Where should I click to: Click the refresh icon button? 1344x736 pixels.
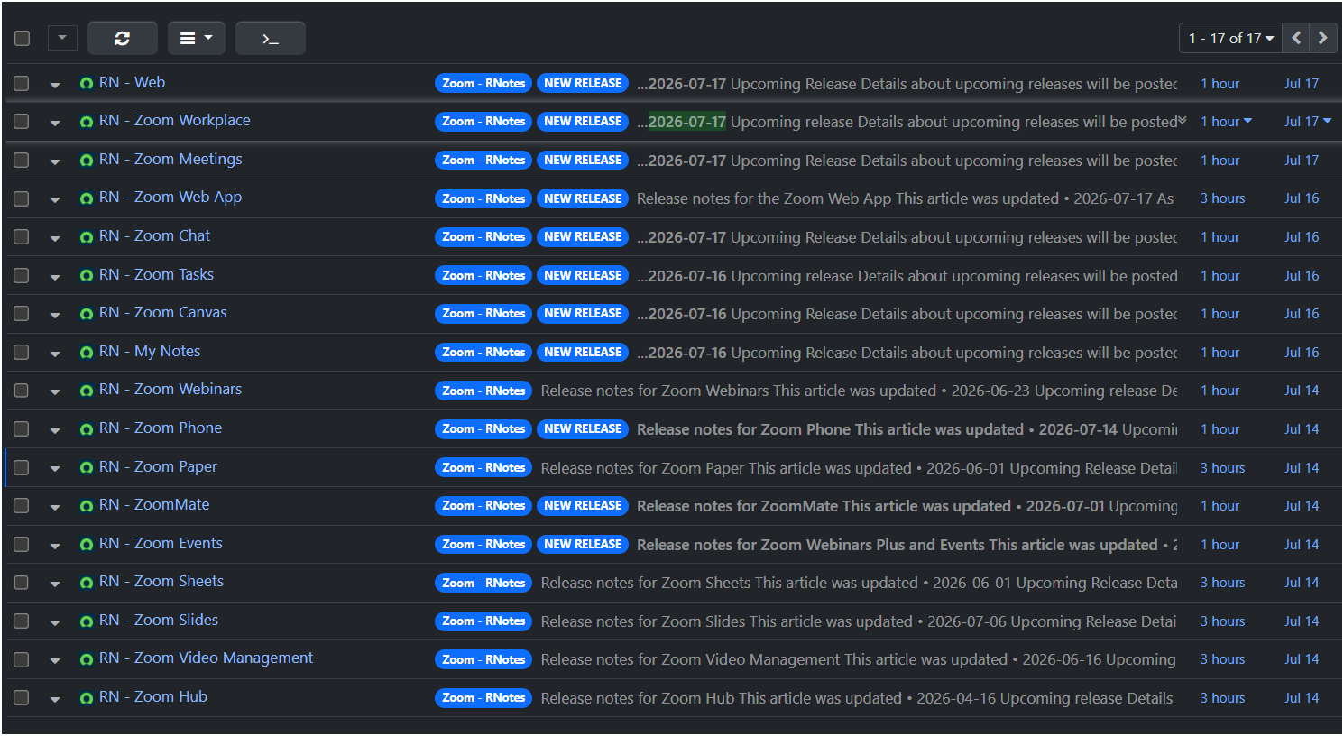(123, 38)
